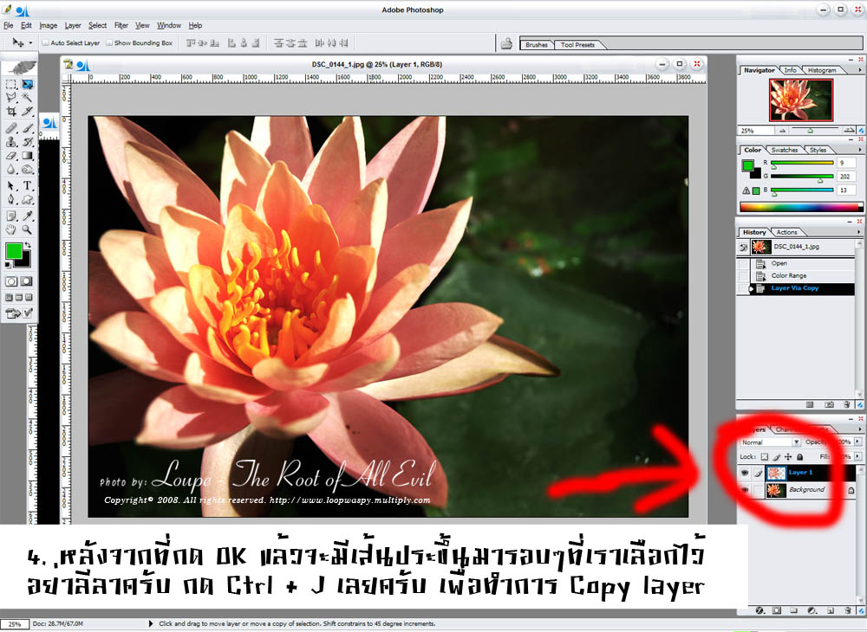Create a new layer in Layers panel

831,610
